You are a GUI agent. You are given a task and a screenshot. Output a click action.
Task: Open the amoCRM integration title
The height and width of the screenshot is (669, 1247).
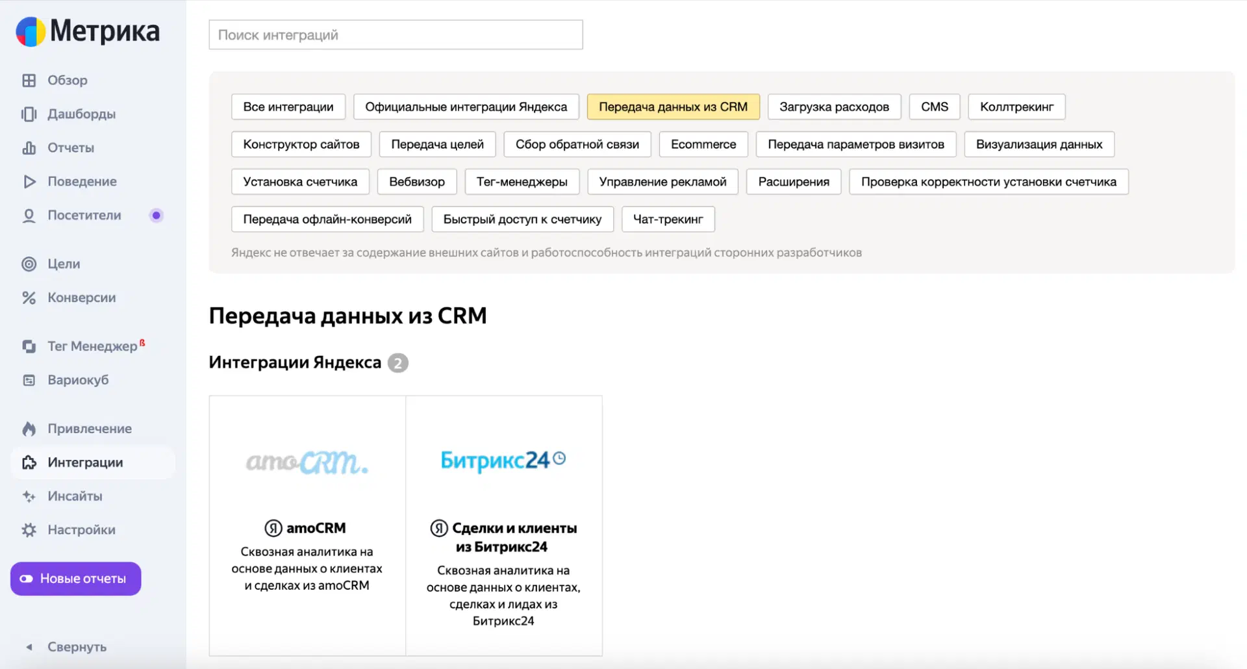[316, 528]
